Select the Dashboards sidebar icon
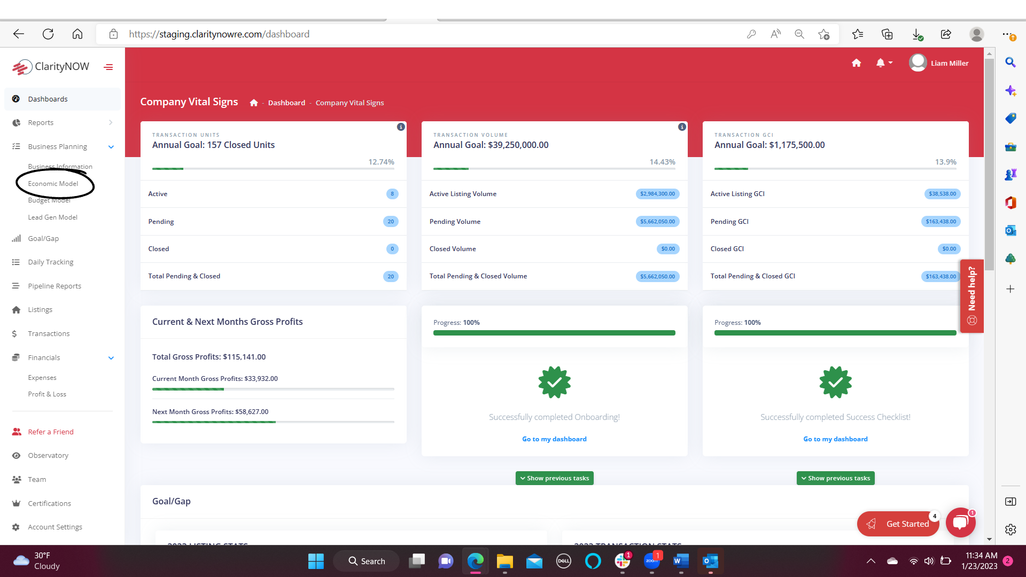This screenshot has height=577, width=1026. pos(15,99)
